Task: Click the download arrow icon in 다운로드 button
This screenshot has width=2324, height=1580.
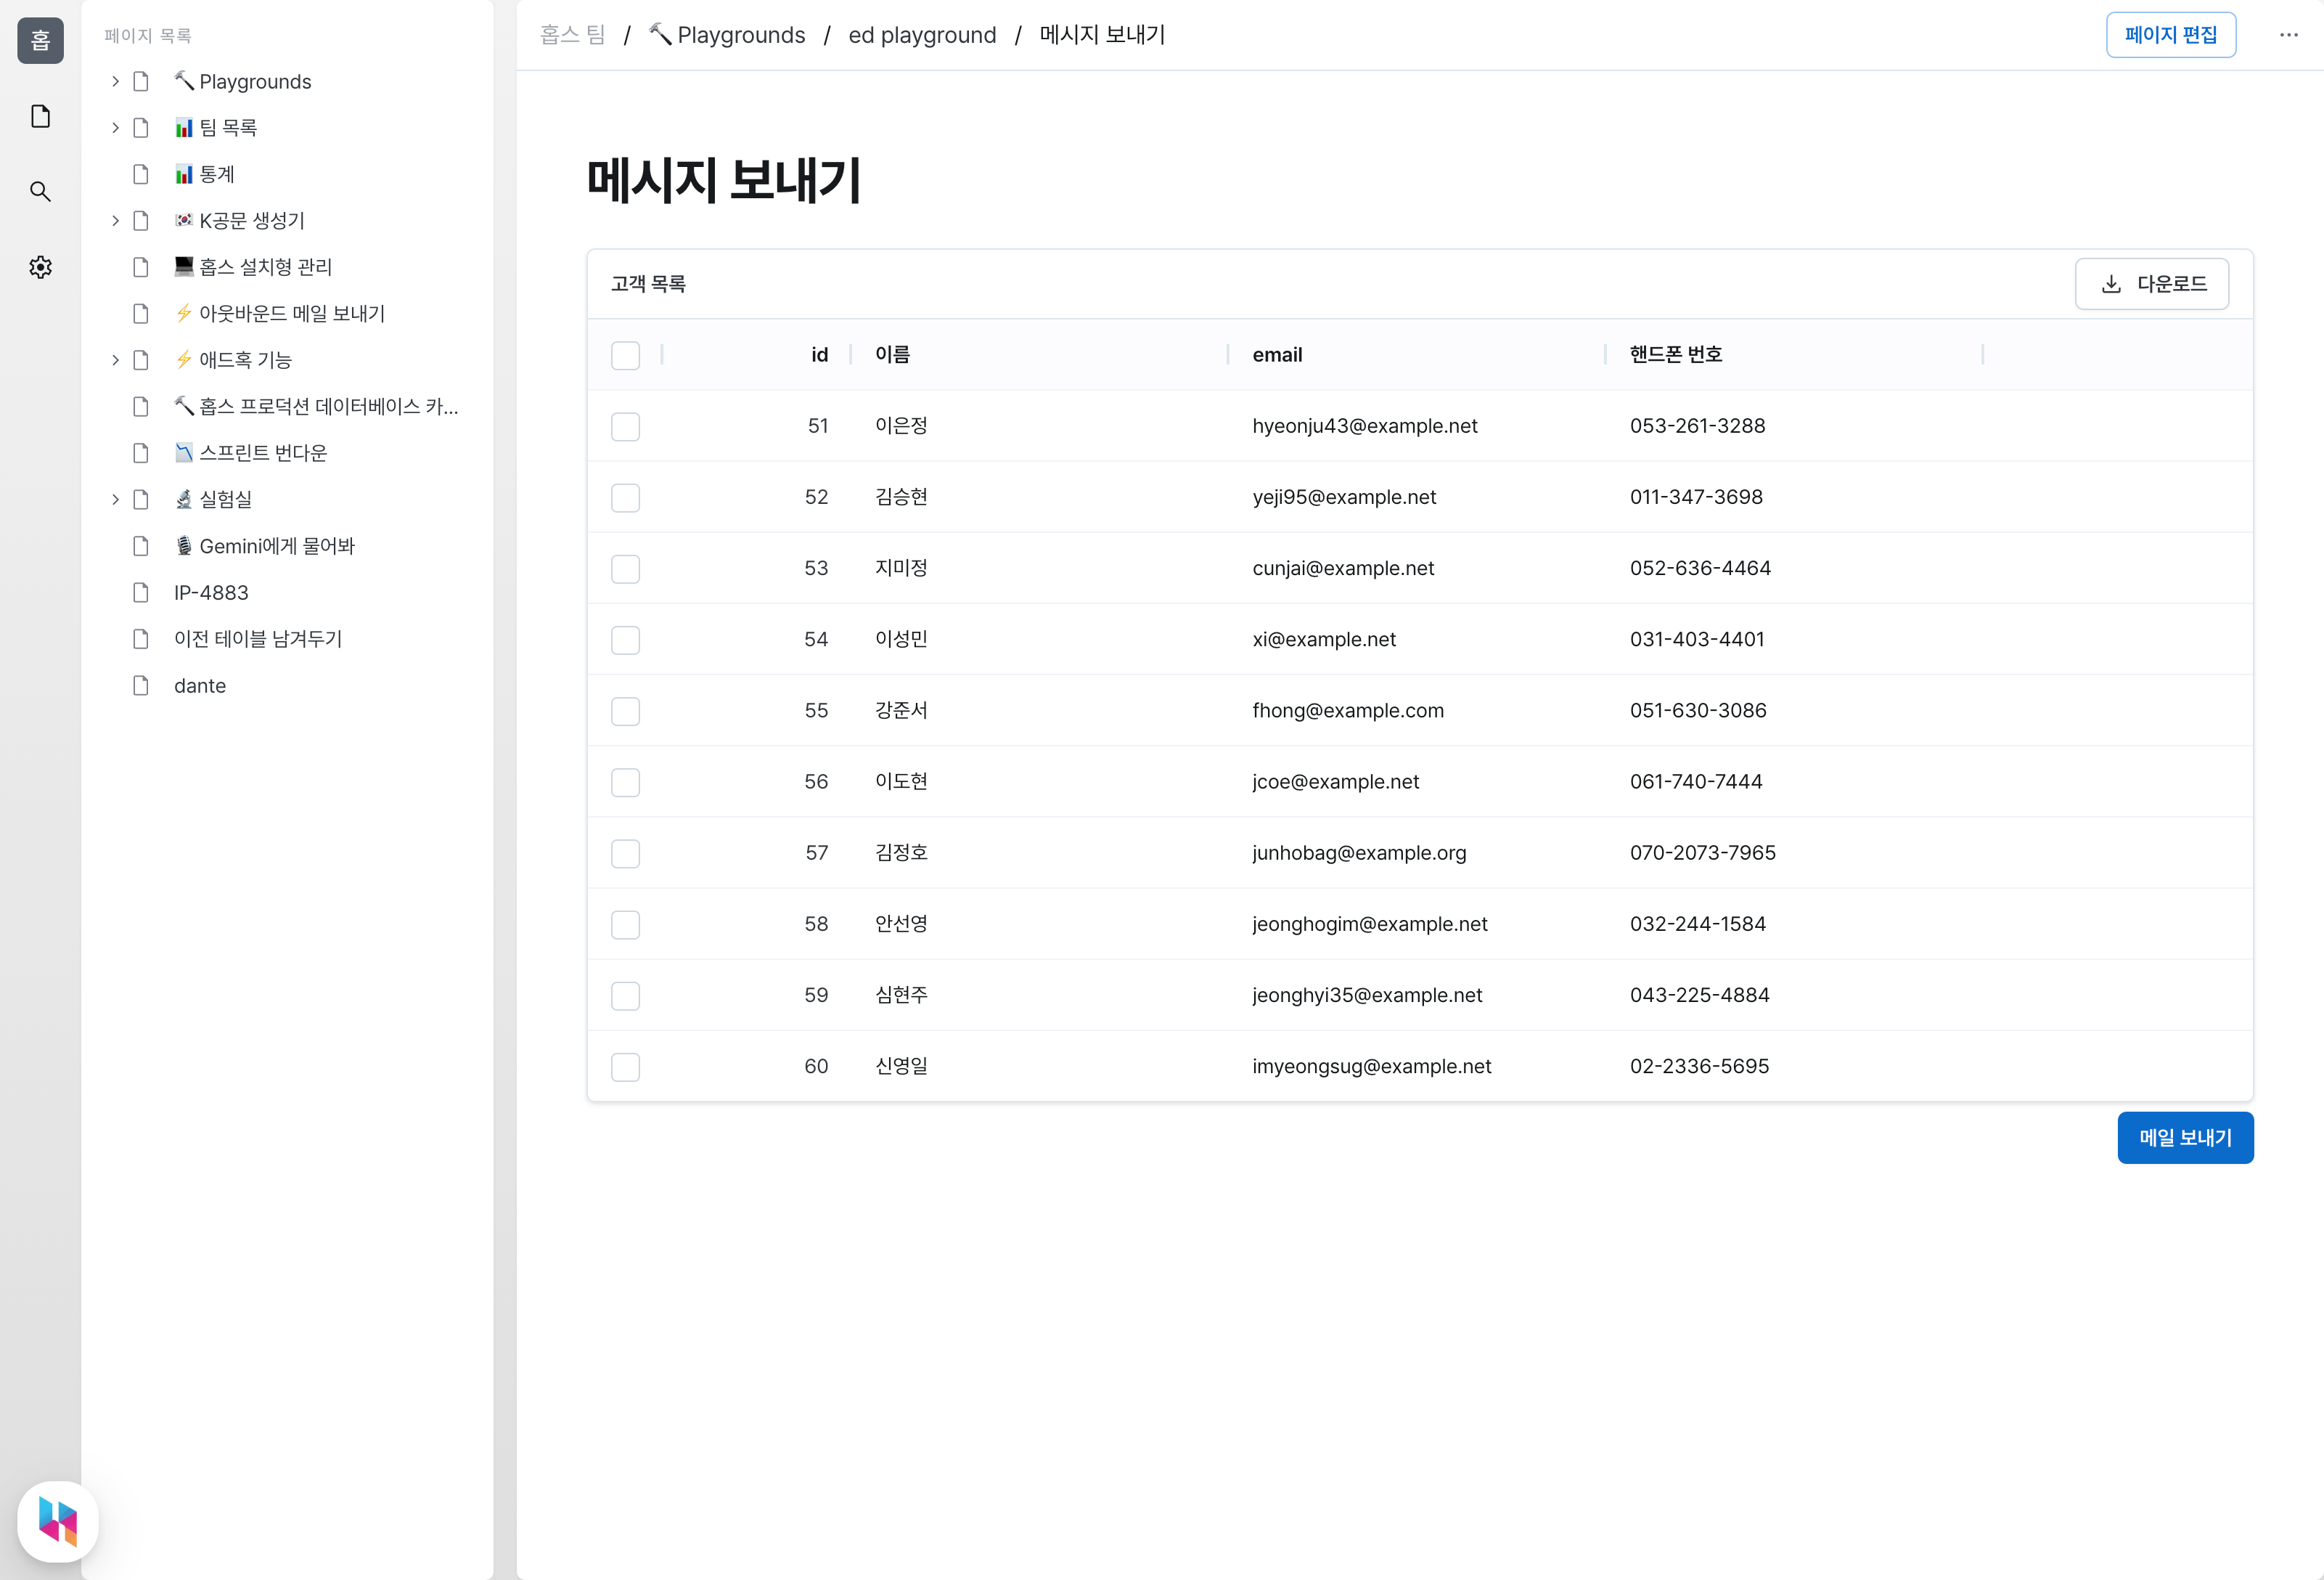Action: [x=2111, y=284]
